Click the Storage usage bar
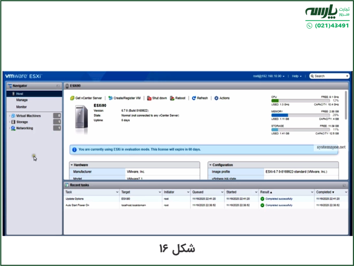The image size is (354, 266). (x=300, y=130)
